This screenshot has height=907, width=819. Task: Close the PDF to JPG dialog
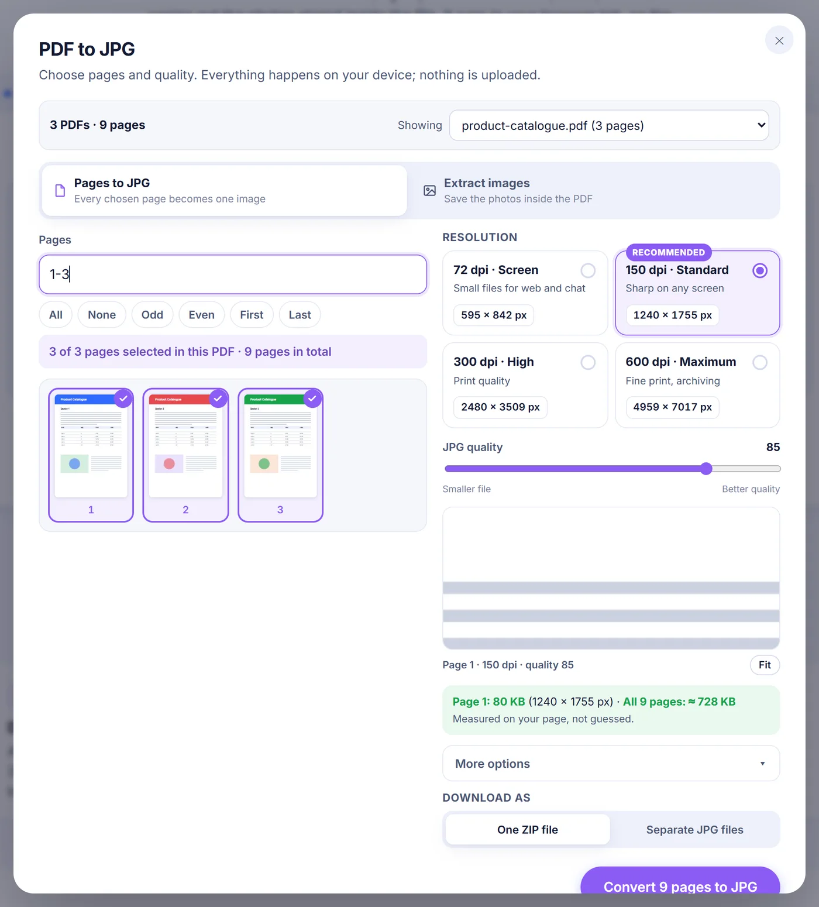779,40
